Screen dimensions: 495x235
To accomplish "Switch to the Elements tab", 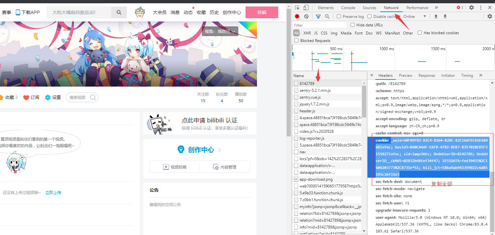I will click(326, 7).
